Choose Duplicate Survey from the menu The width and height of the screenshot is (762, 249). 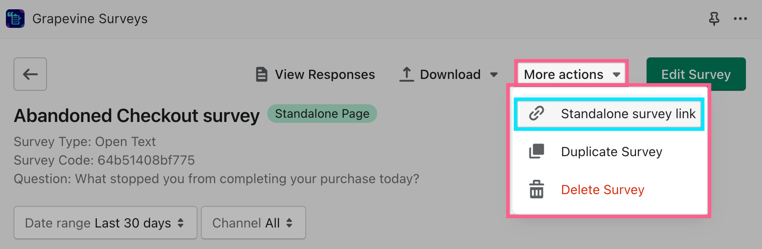click(x=611, y=152)
